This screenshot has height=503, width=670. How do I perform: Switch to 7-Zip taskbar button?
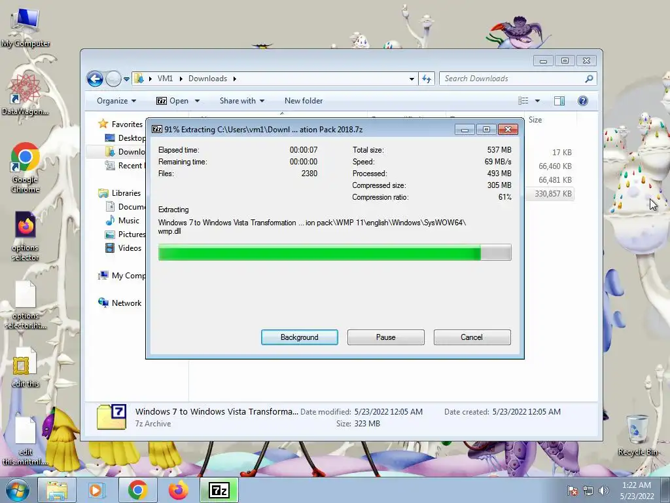click(219, 490)
